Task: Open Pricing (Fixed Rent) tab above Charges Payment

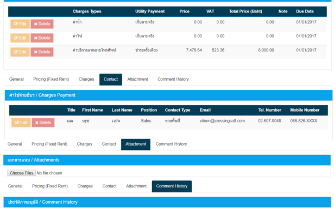Action: [51, 79]
